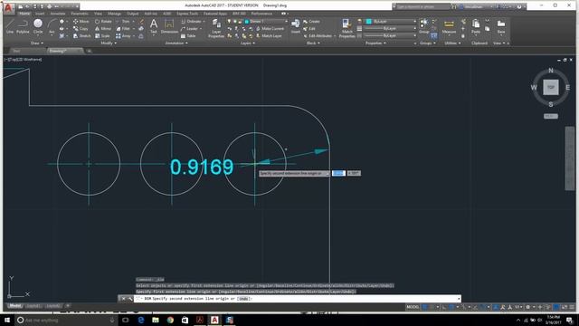The width and height of the screenshot is (579, 326).
Task: Click the Insert block tool
Action: point(296,26)
